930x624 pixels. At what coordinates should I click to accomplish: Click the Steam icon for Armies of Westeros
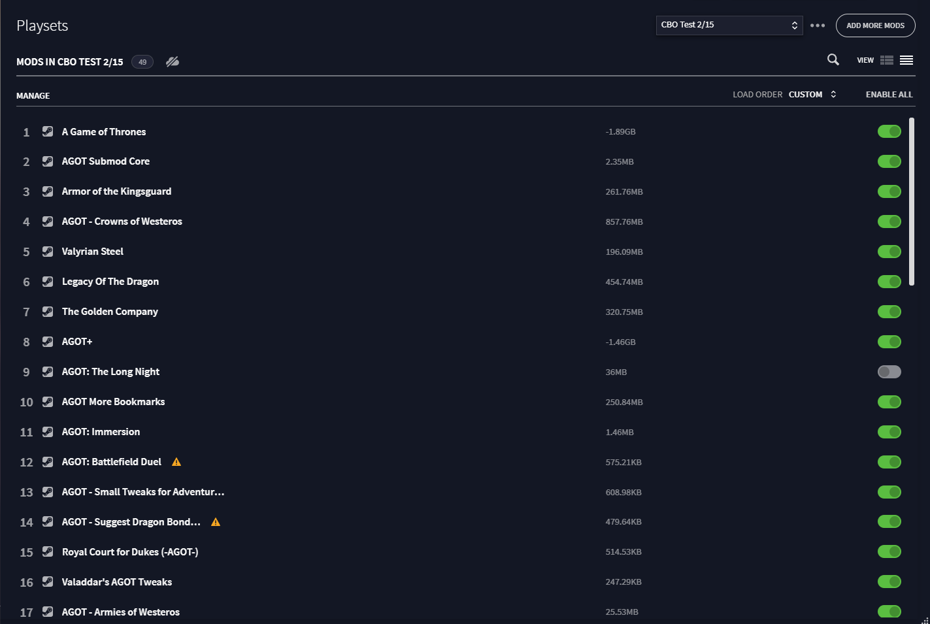(x=48, y=612)
